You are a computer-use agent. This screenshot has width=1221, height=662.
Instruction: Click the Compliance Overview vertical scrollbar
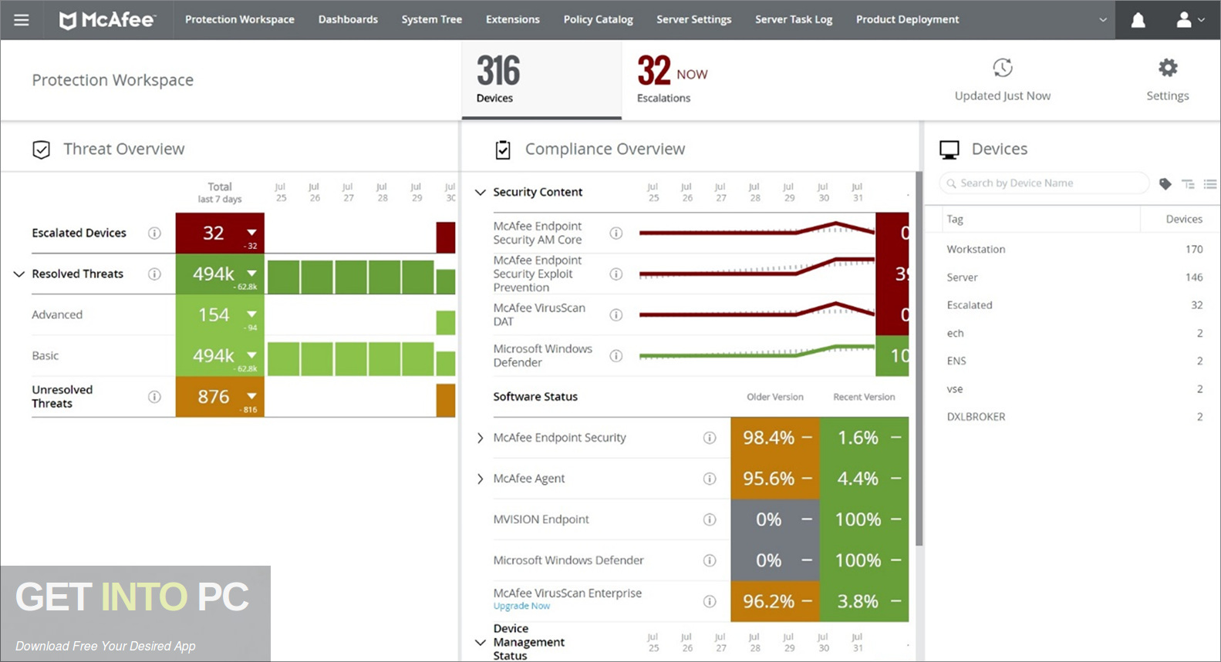click(919, 358)
